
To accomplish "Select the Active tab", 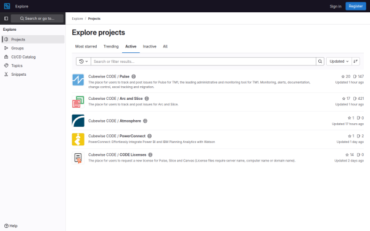I will point(131,46).
